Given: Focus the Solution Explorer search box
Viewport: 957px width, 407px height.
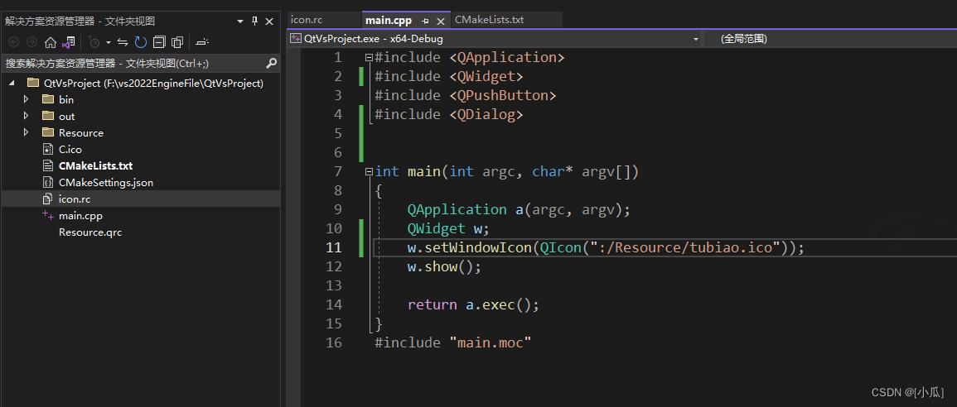Looking at the screenshot, I should point(134,64).
